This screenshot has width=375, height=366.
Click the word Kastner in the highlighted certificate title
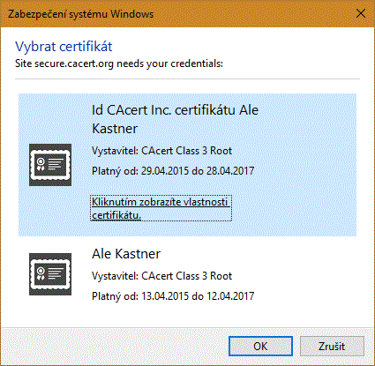(115, 129)
